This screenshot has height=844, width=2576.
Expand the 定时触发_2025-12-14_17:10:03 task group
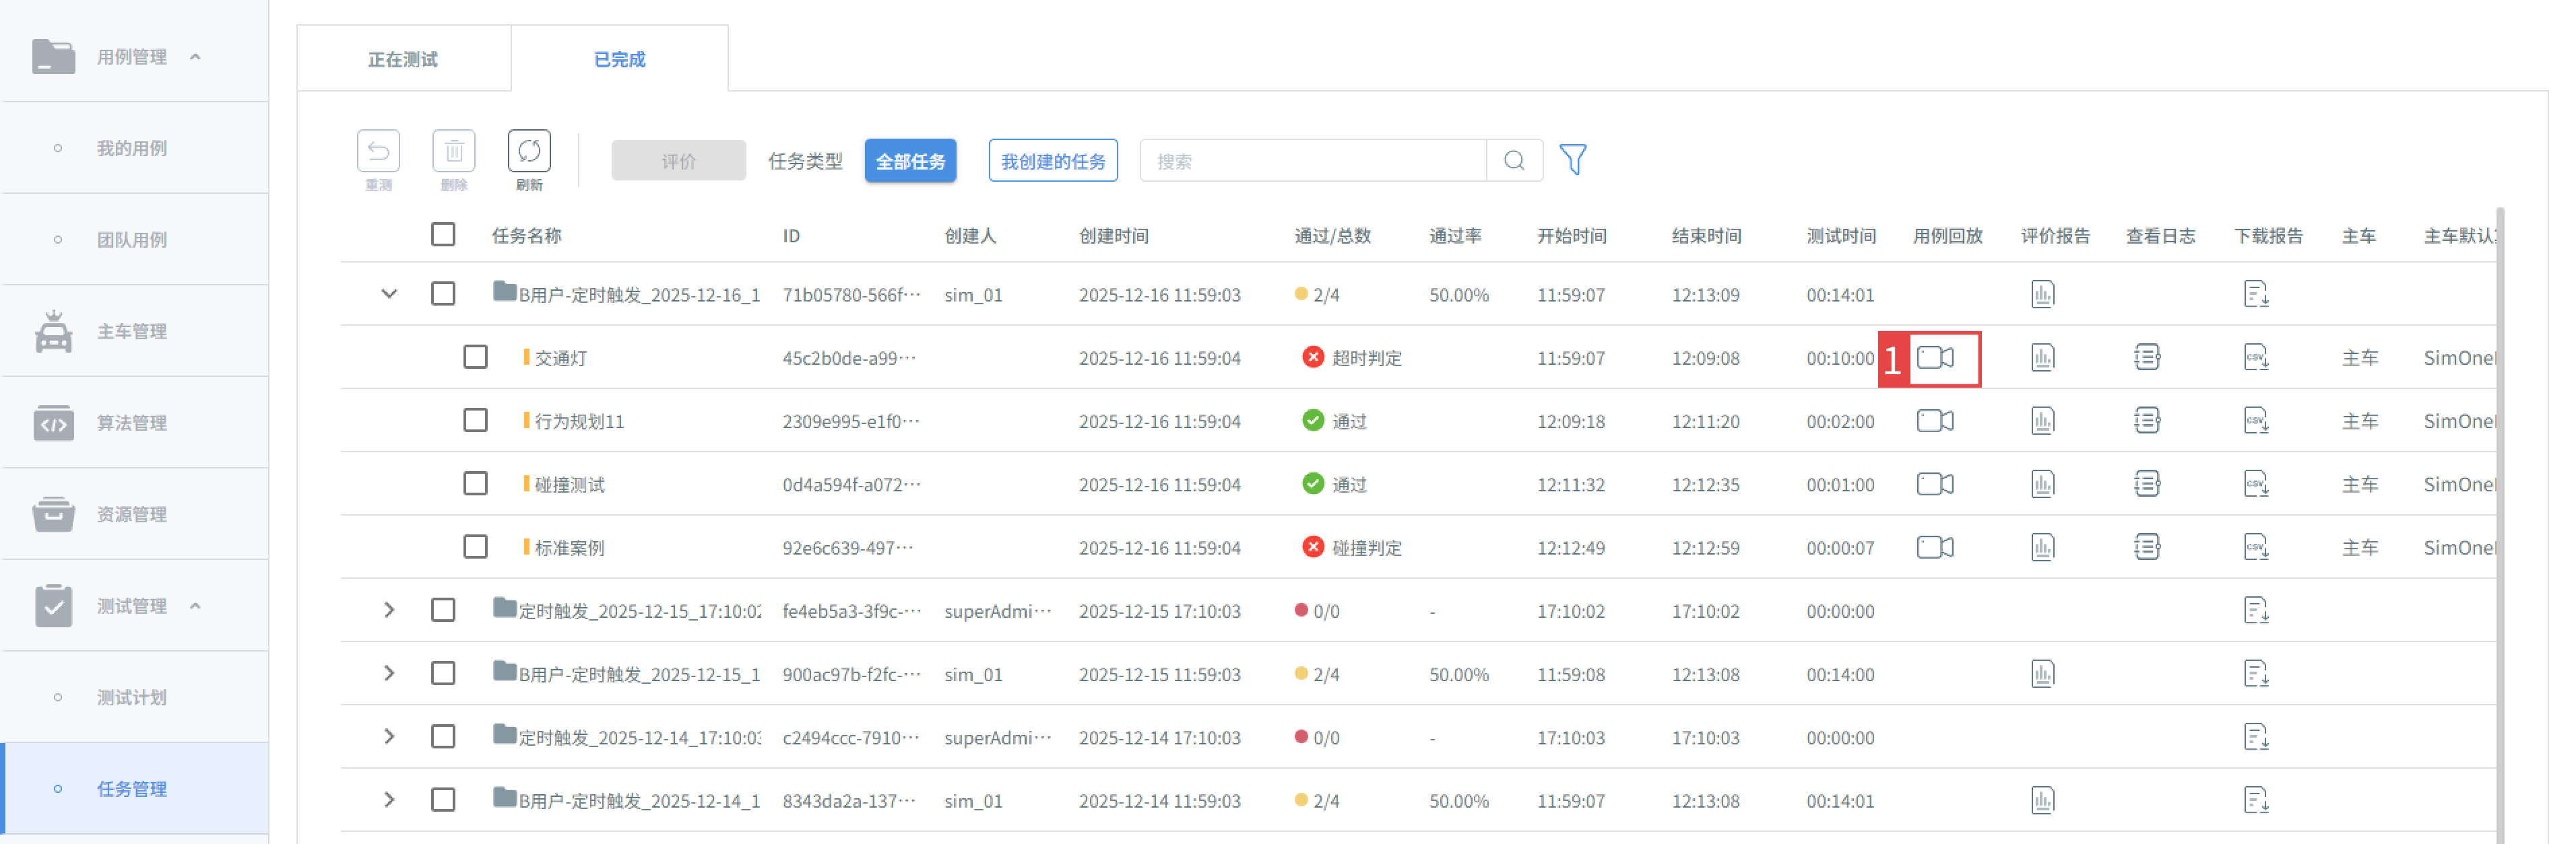click(x=389, y=736)
